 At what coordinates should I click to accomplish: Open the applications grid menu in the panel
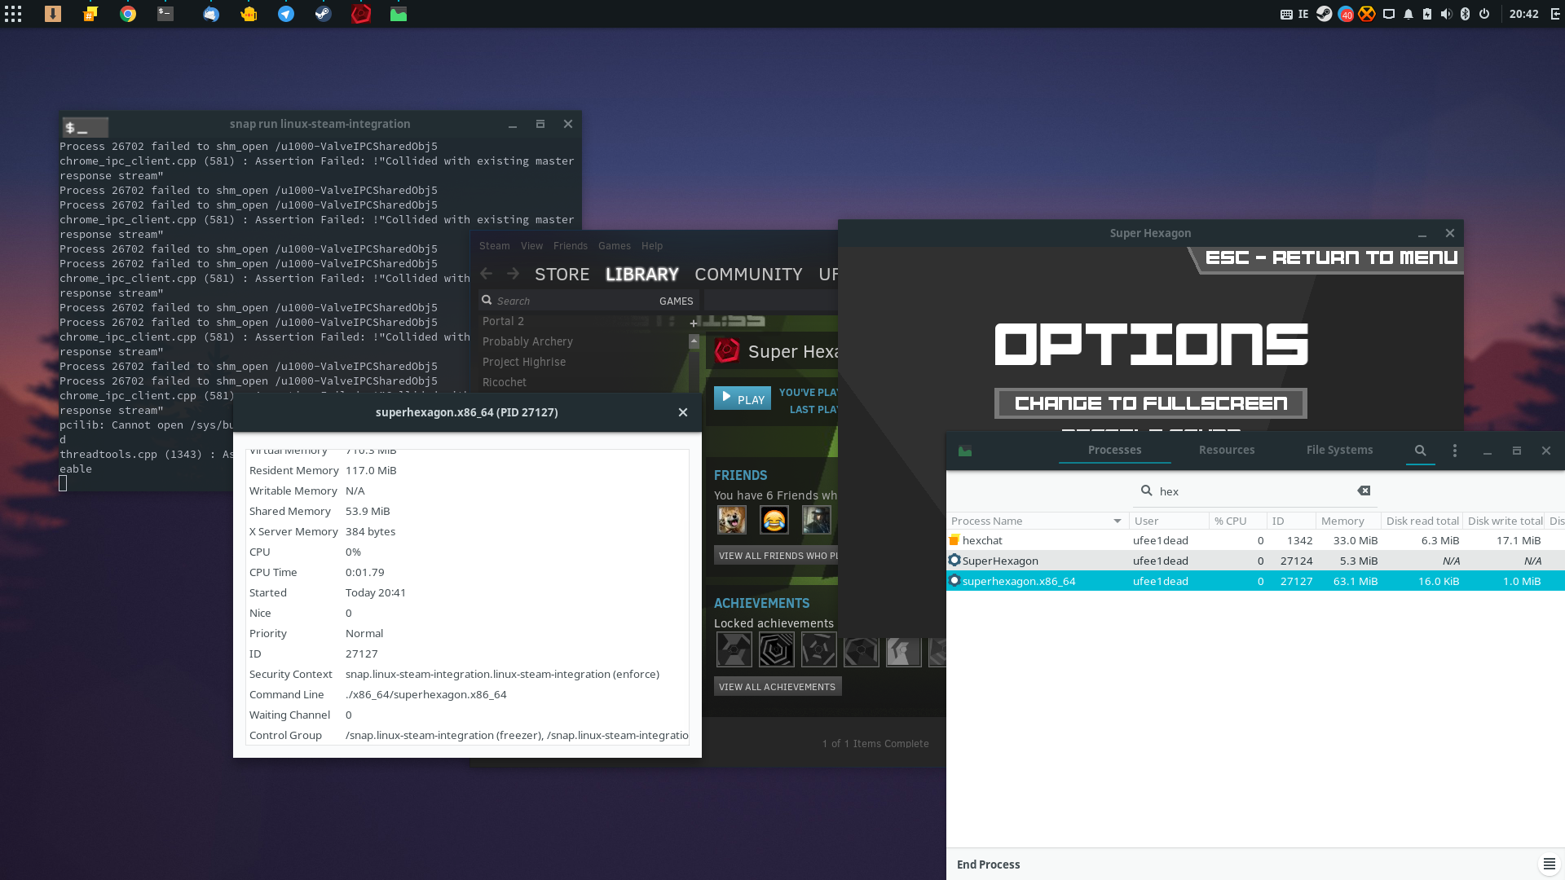coord(13,14)
